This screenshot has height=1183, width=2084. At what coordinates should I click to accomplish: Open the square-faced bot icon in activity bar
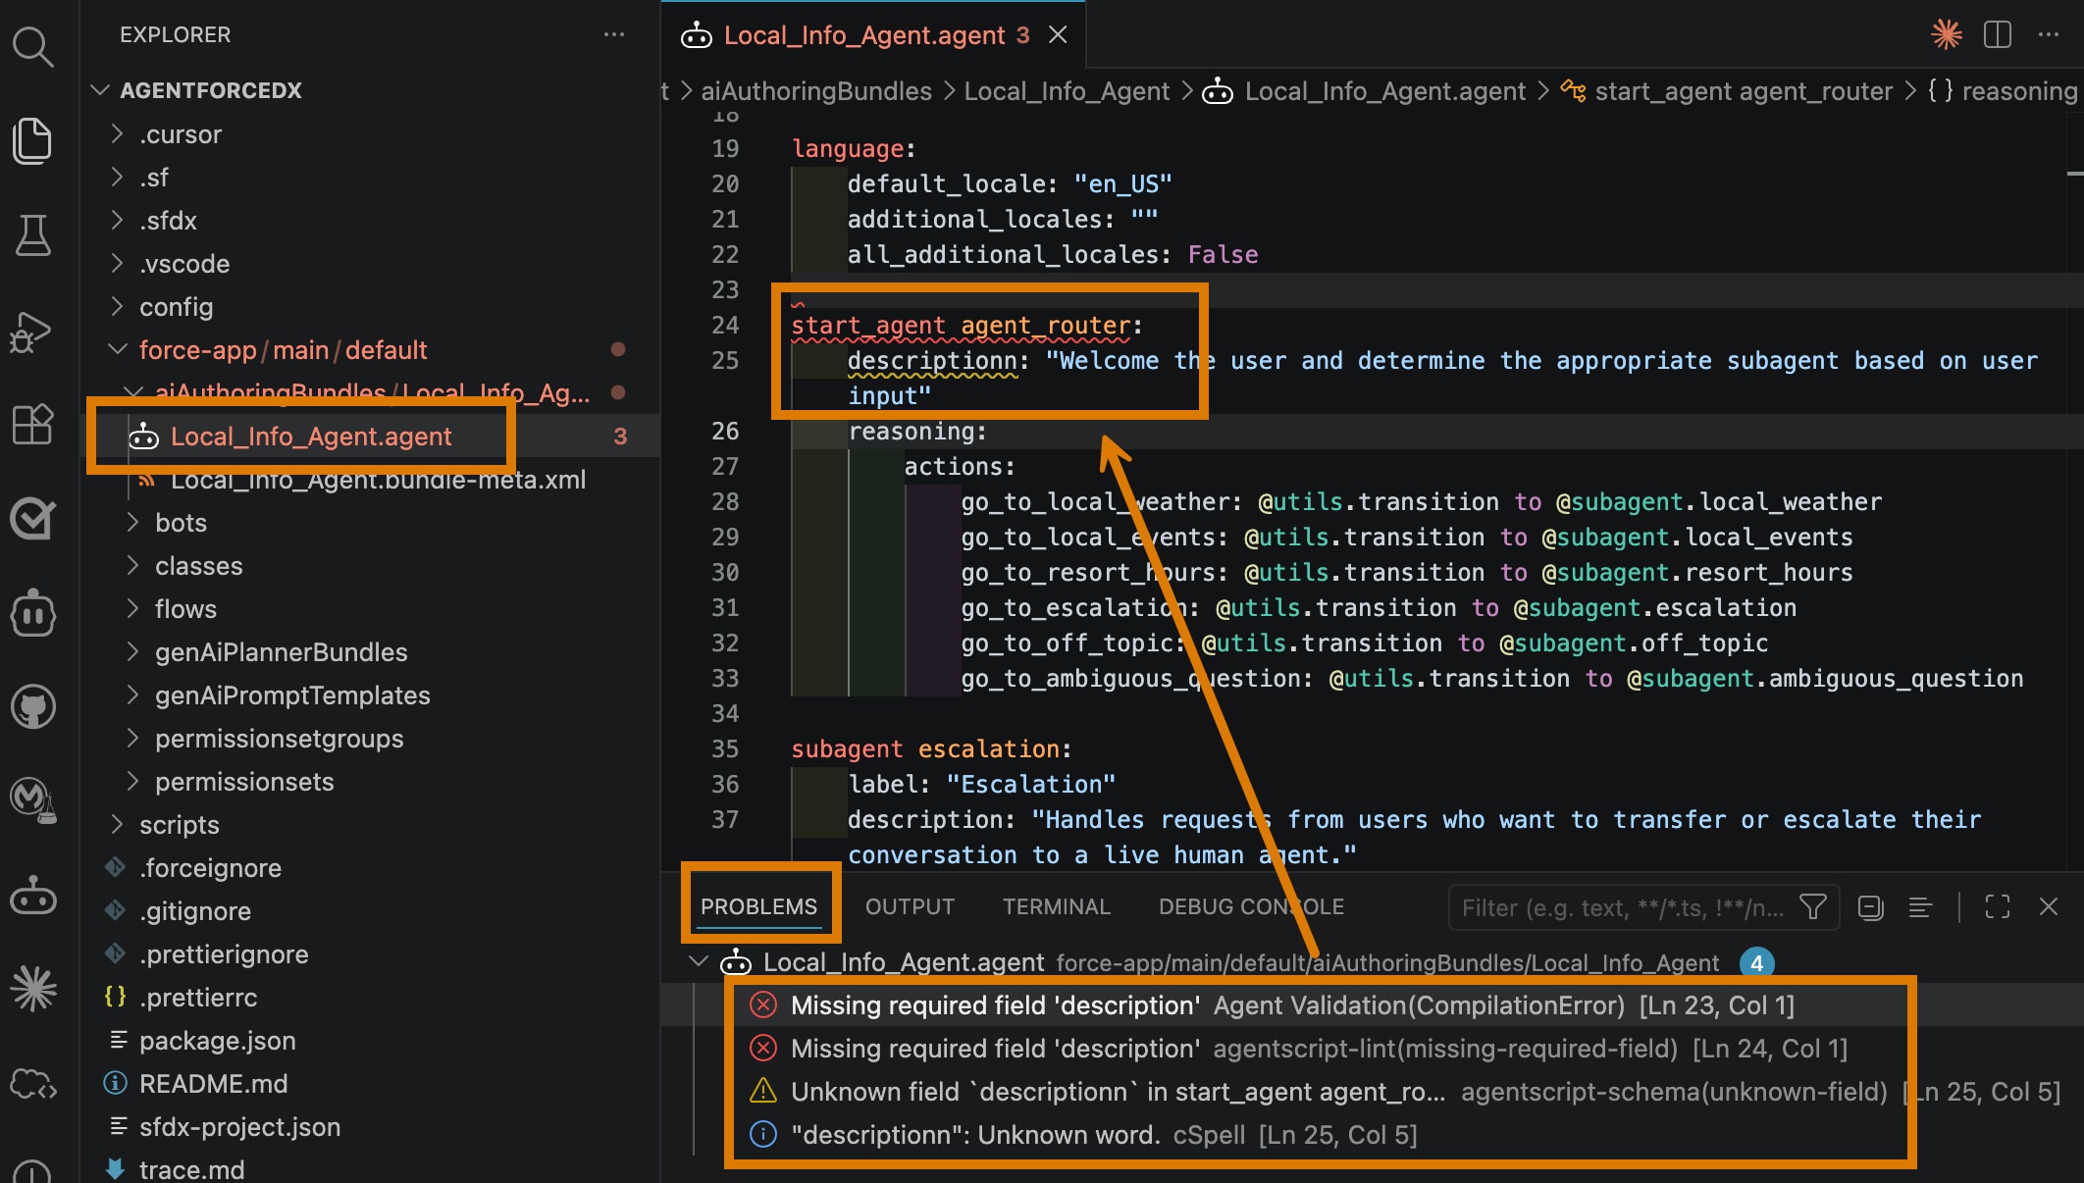coord(33,612)
